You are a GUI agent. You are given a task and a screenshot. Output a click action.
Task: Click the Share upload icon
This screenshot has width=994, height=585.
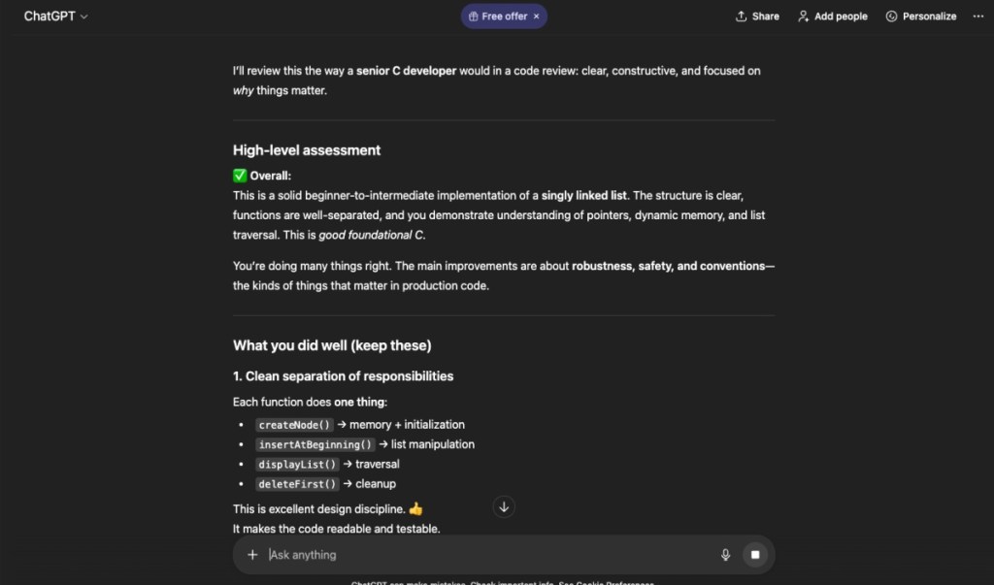click(740, 16)
